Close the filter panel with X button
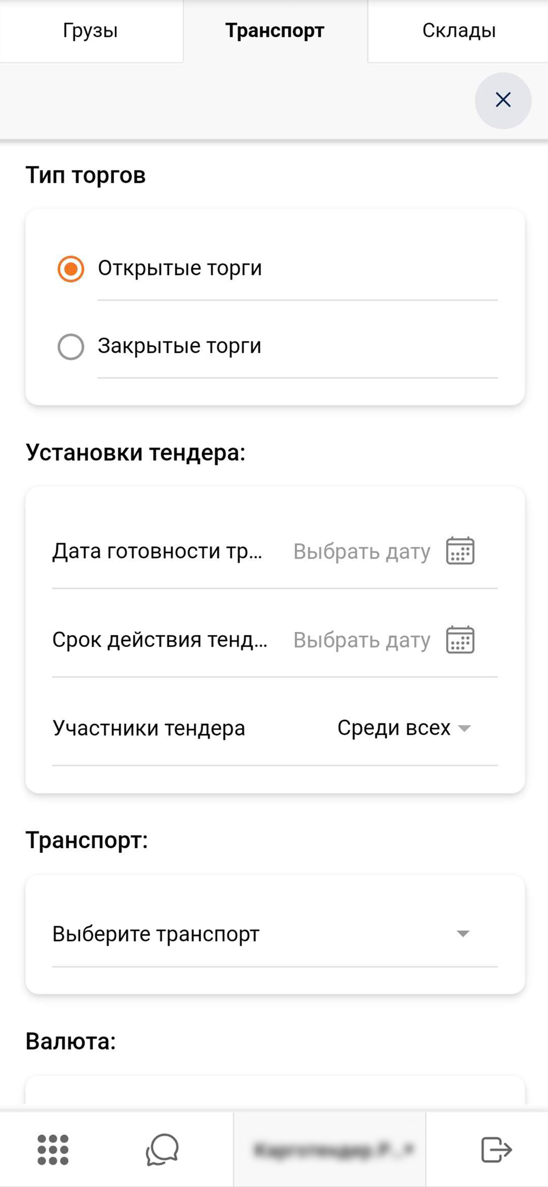 [503, 100]
